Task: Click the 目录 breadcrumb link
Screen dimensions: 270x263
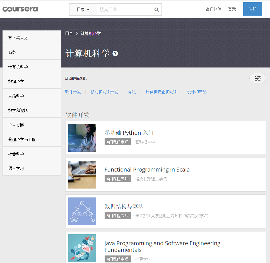Action: [69, 33]
